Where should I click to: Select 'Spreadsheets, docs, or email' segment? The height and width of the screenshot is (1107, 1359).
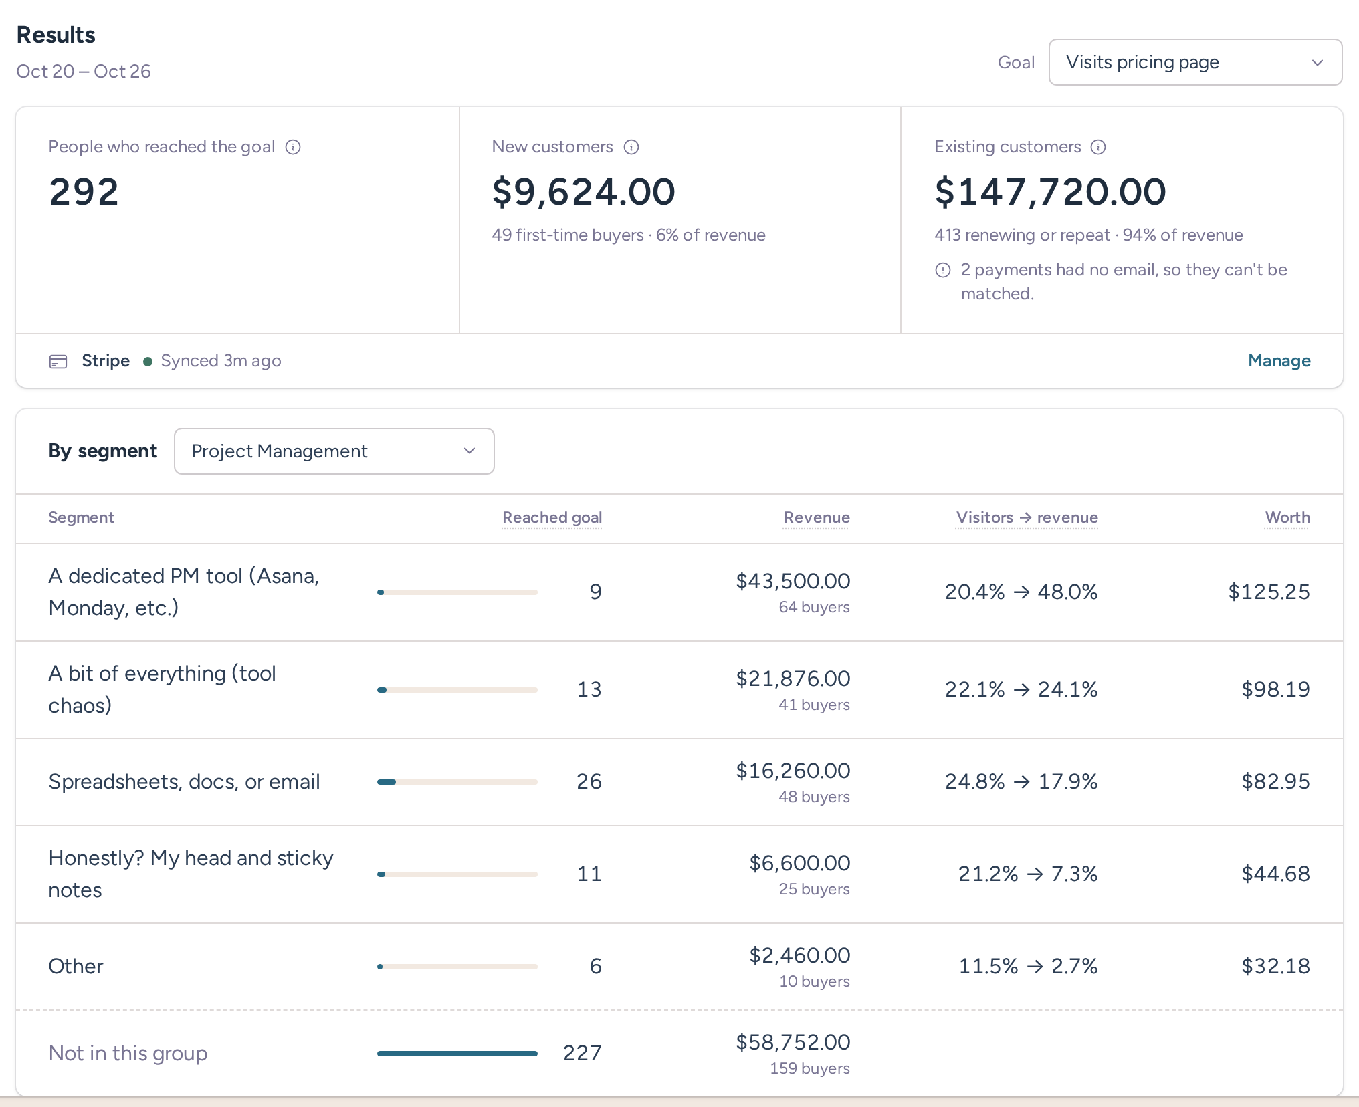[x=184, y=781]
